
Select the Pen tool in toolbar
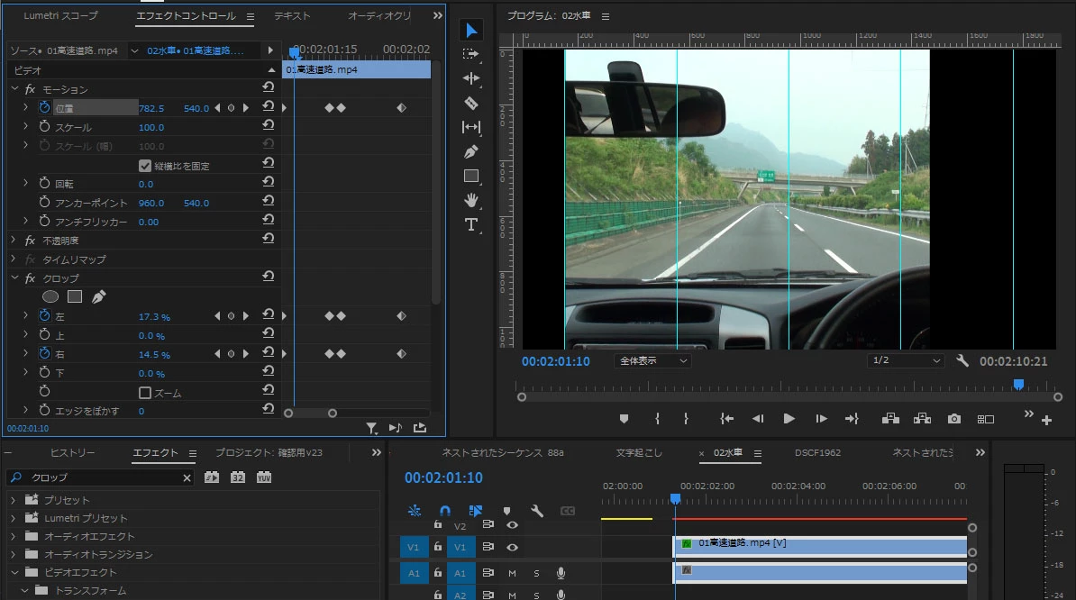click(470, 151)
